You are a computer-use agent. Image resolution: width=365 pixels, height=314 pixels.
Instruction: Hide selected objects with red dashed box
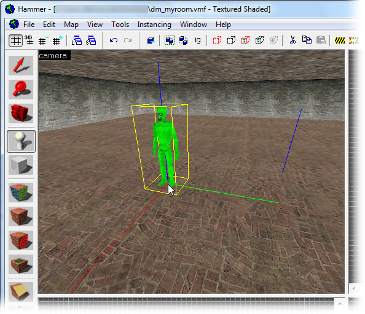pos(217,40)
